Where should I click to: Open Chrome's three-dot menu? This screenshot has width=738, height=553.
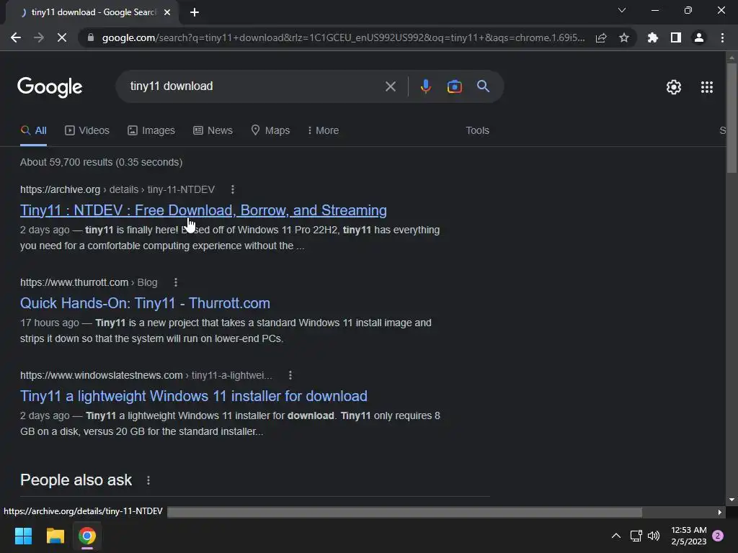coord(722,37)
